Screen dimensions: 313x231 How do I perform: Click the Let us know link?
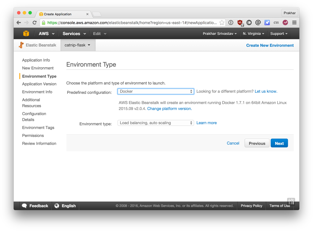pyautogui.click(x=266, y=91)
